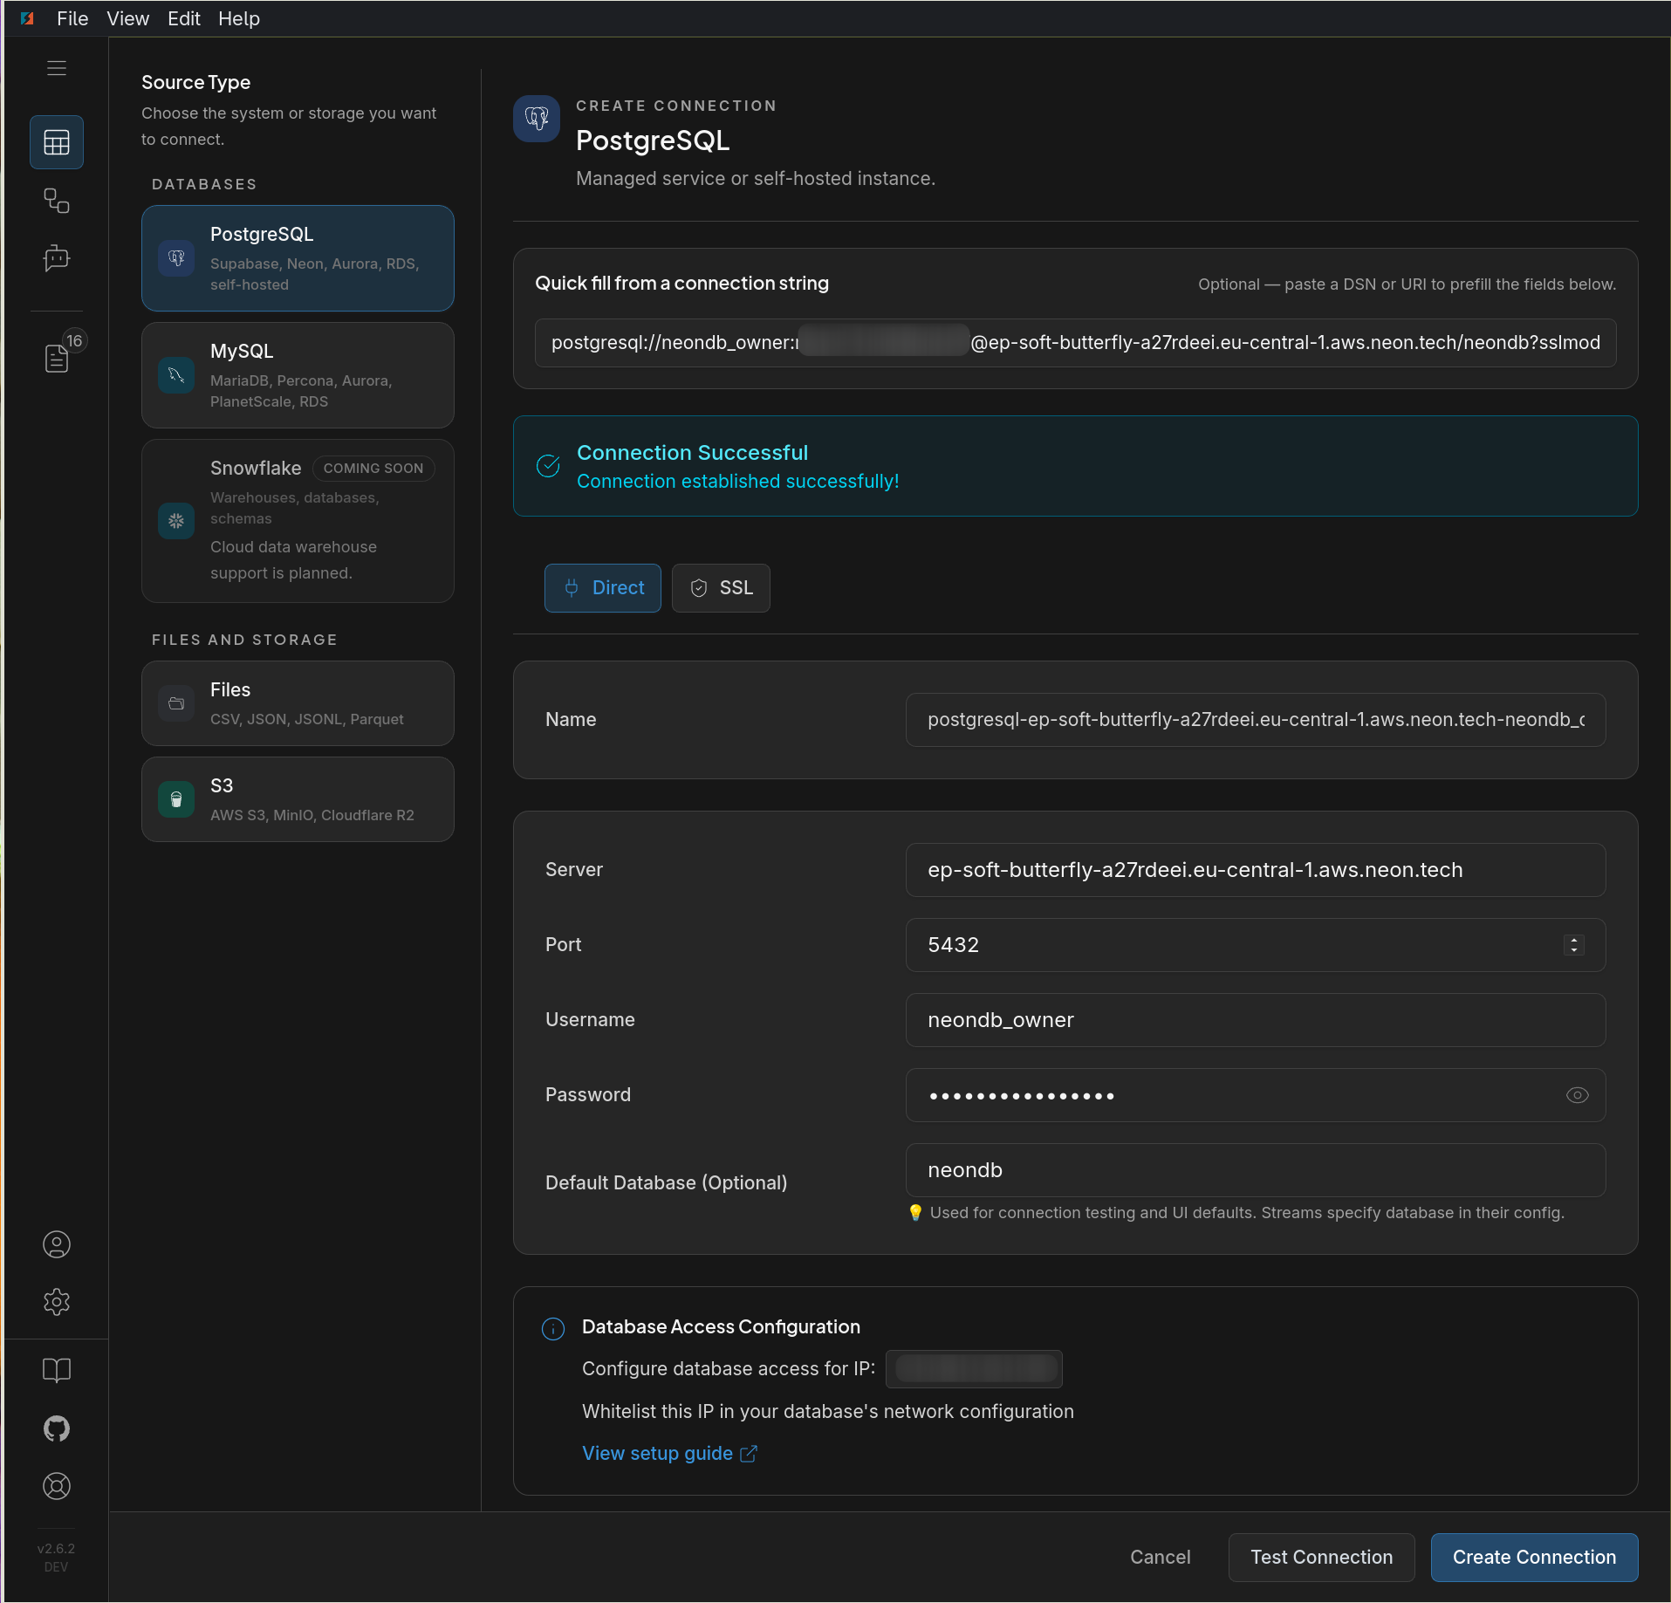1671x1603 pixels.
Task: Click the Server input field
Action: pos(1256,870)
